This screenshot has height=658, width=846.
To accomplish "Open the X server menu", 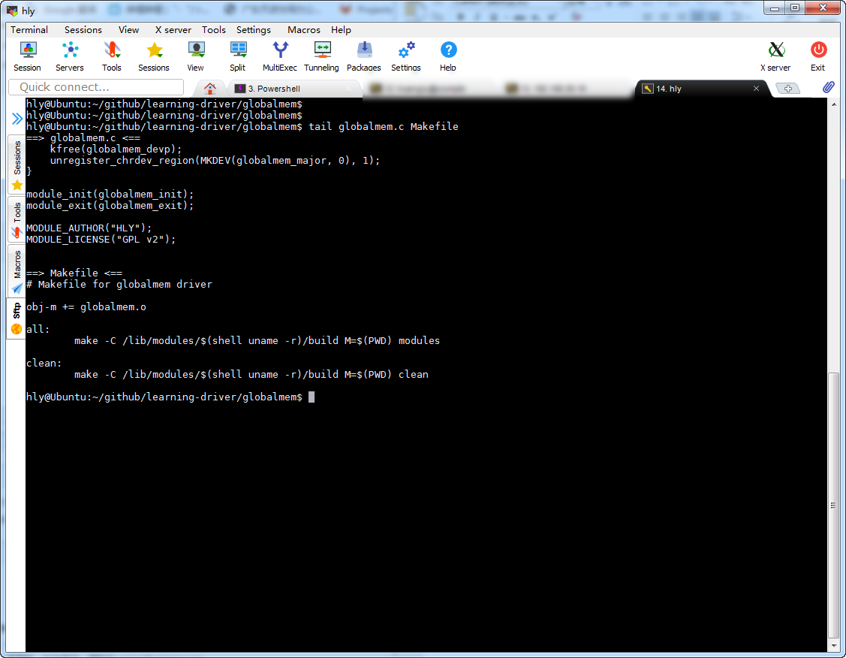I will (x=173, y=30).
